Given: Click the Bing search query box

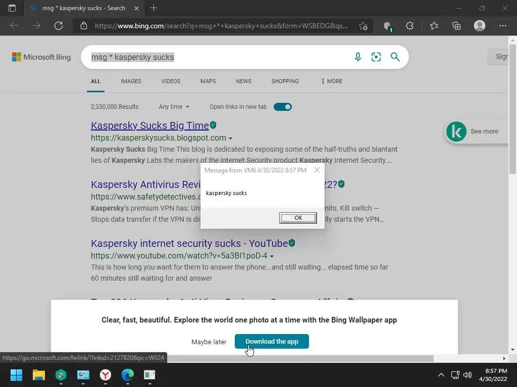Looking at the screenshot, I should (218, 57).
